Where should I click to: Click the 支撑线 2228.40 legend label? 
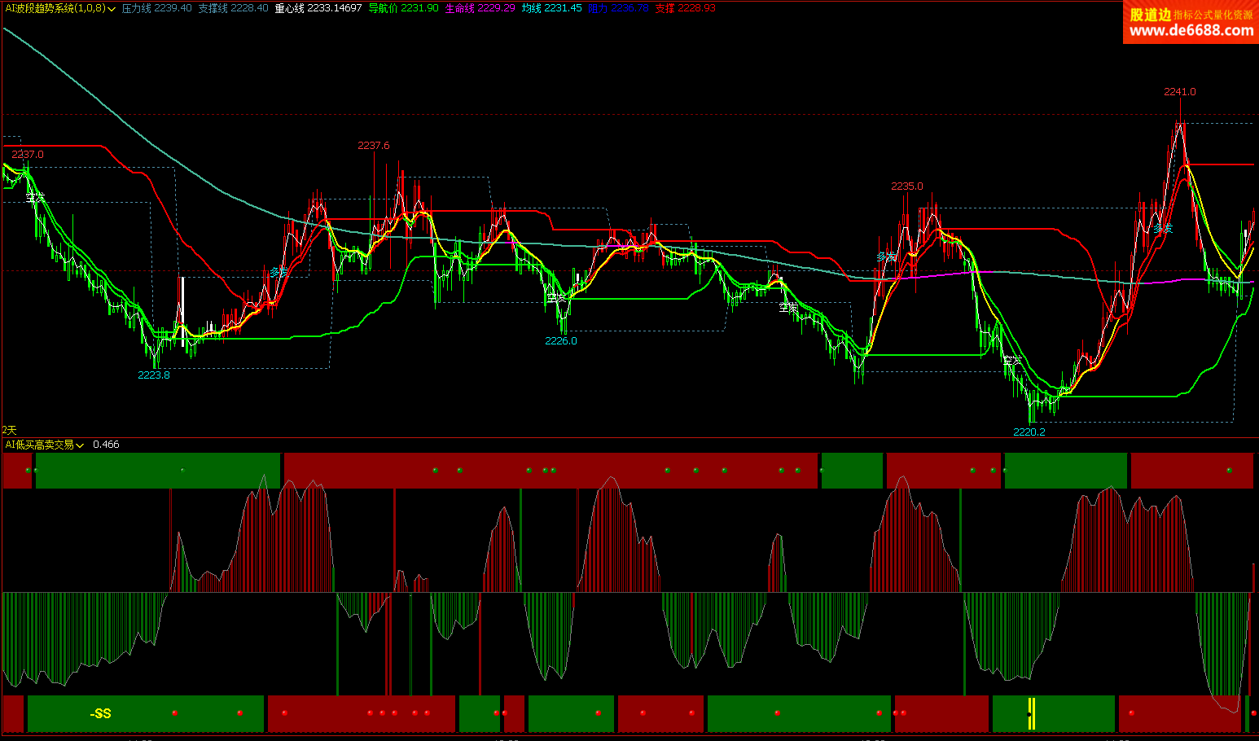233,8
